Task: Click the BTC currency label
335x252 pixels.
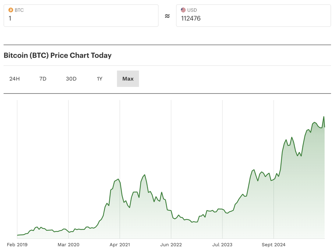Action: (x=19, y=10)
